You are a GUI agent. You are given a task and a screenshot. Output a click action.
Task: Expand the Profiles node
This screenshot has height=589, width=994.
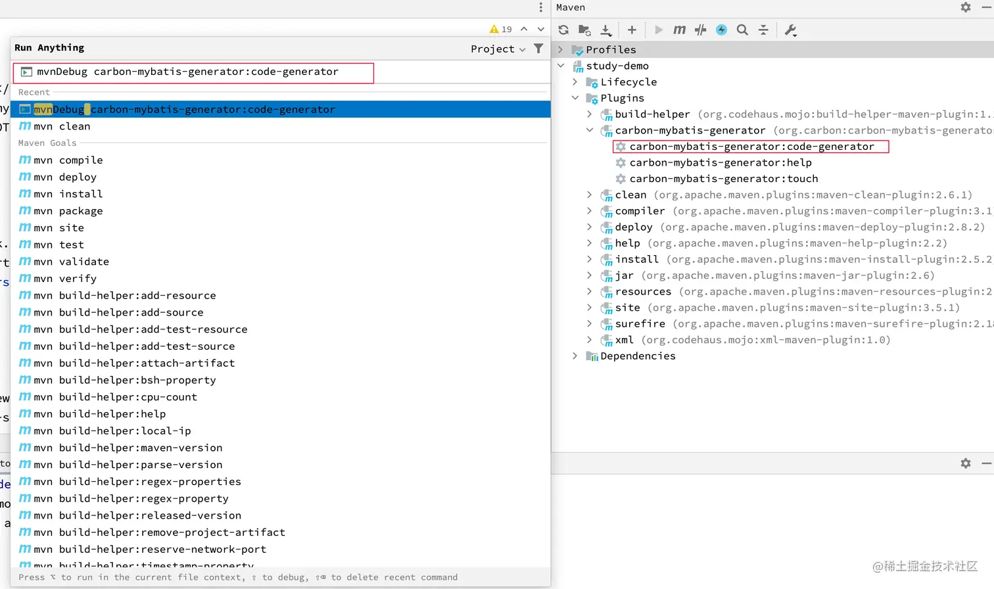561,49
